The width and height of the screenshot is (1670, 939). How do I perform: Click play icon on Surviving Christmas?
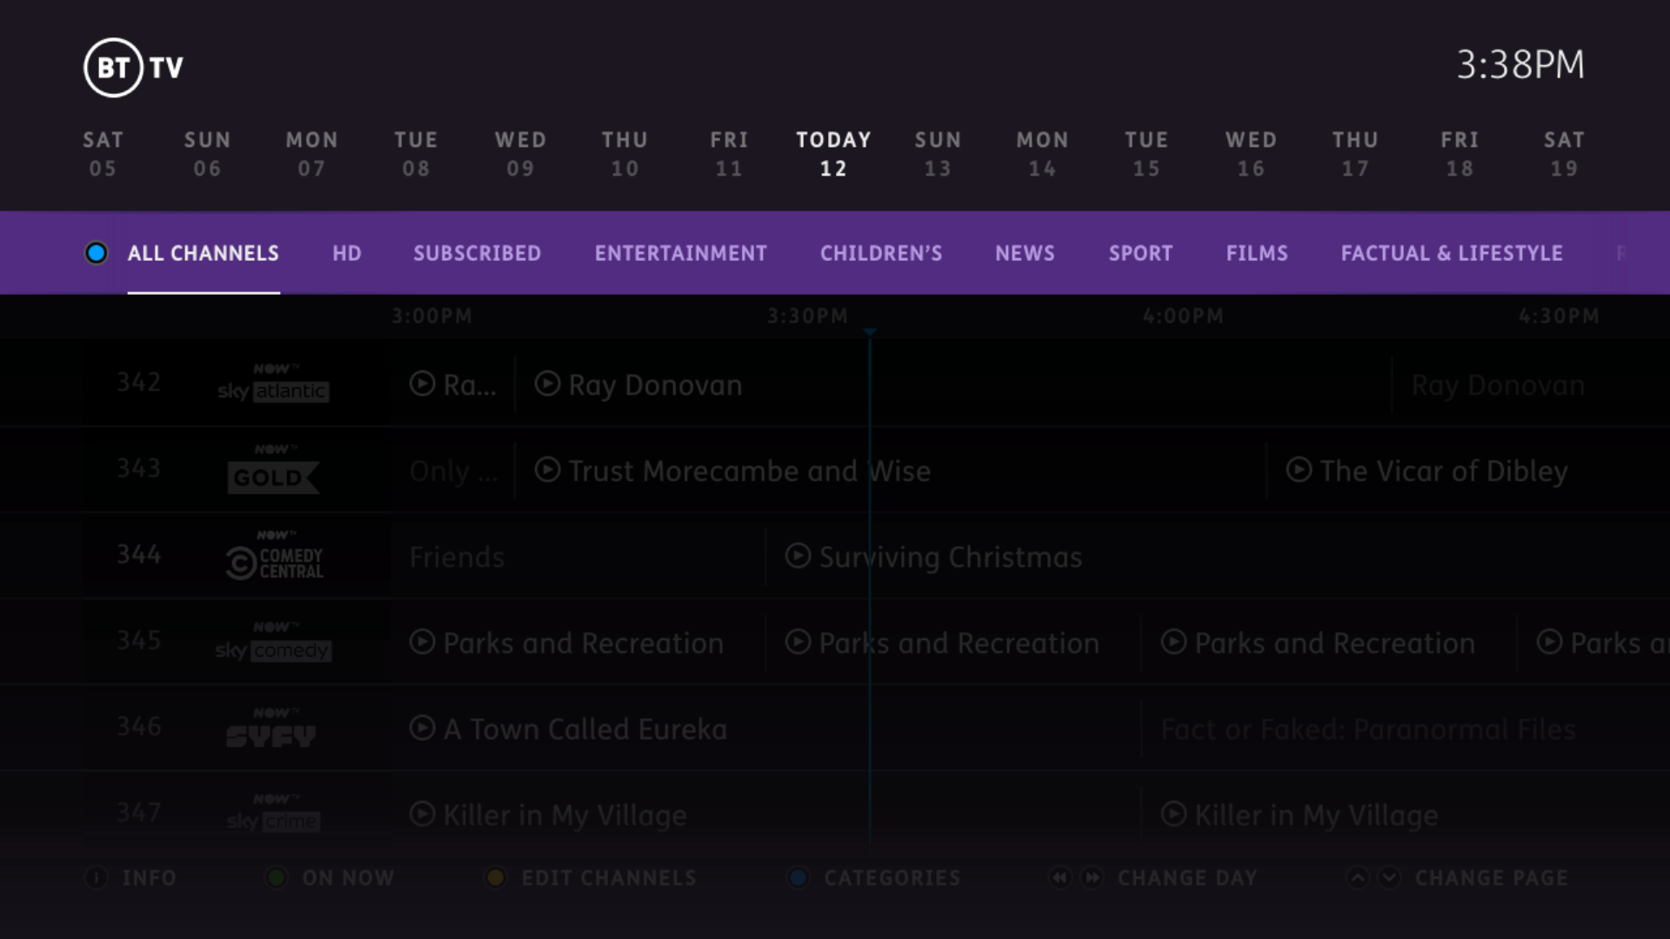[798, 556]
